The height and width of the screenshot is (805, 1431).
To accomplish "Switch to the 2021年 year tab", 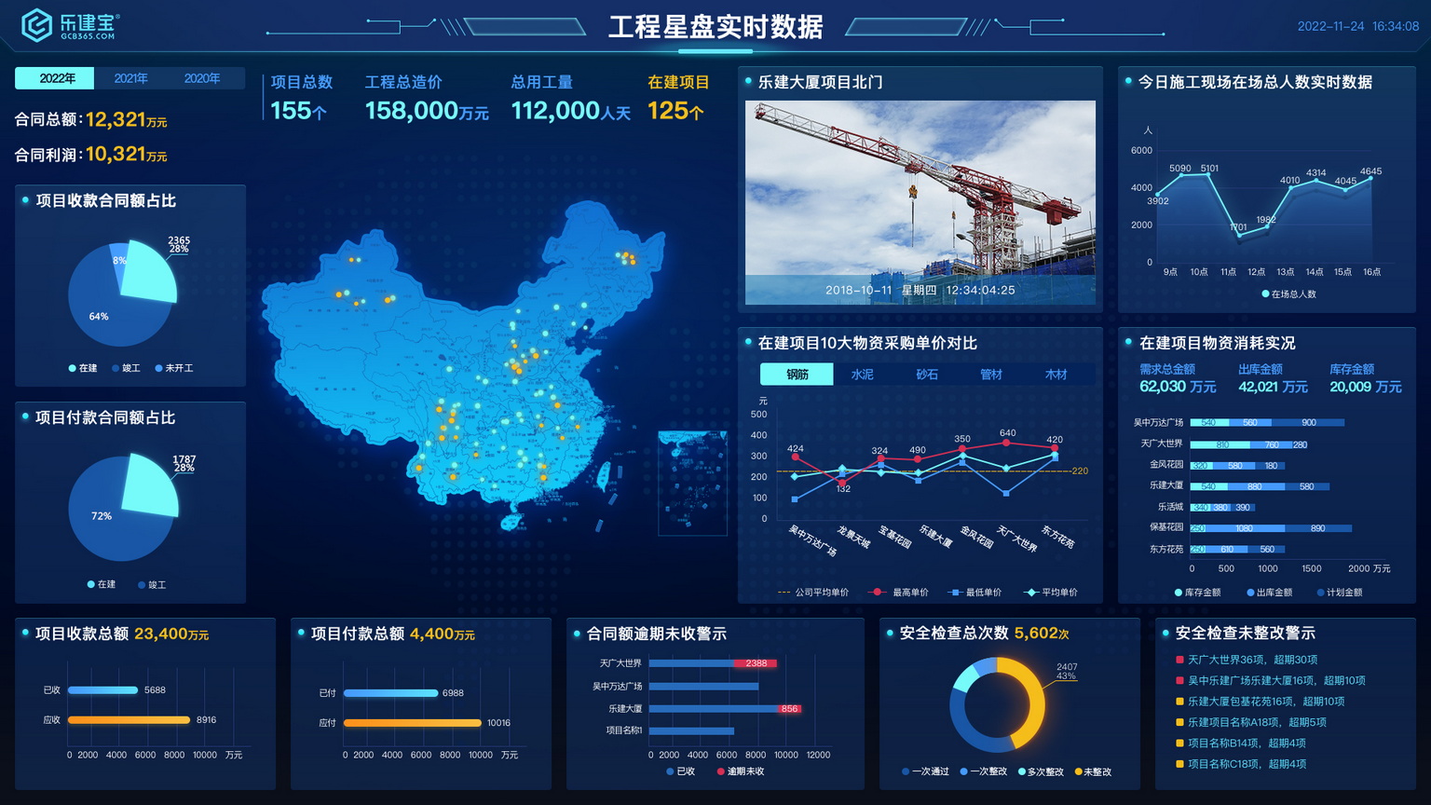I will click(x=130, y=78).
